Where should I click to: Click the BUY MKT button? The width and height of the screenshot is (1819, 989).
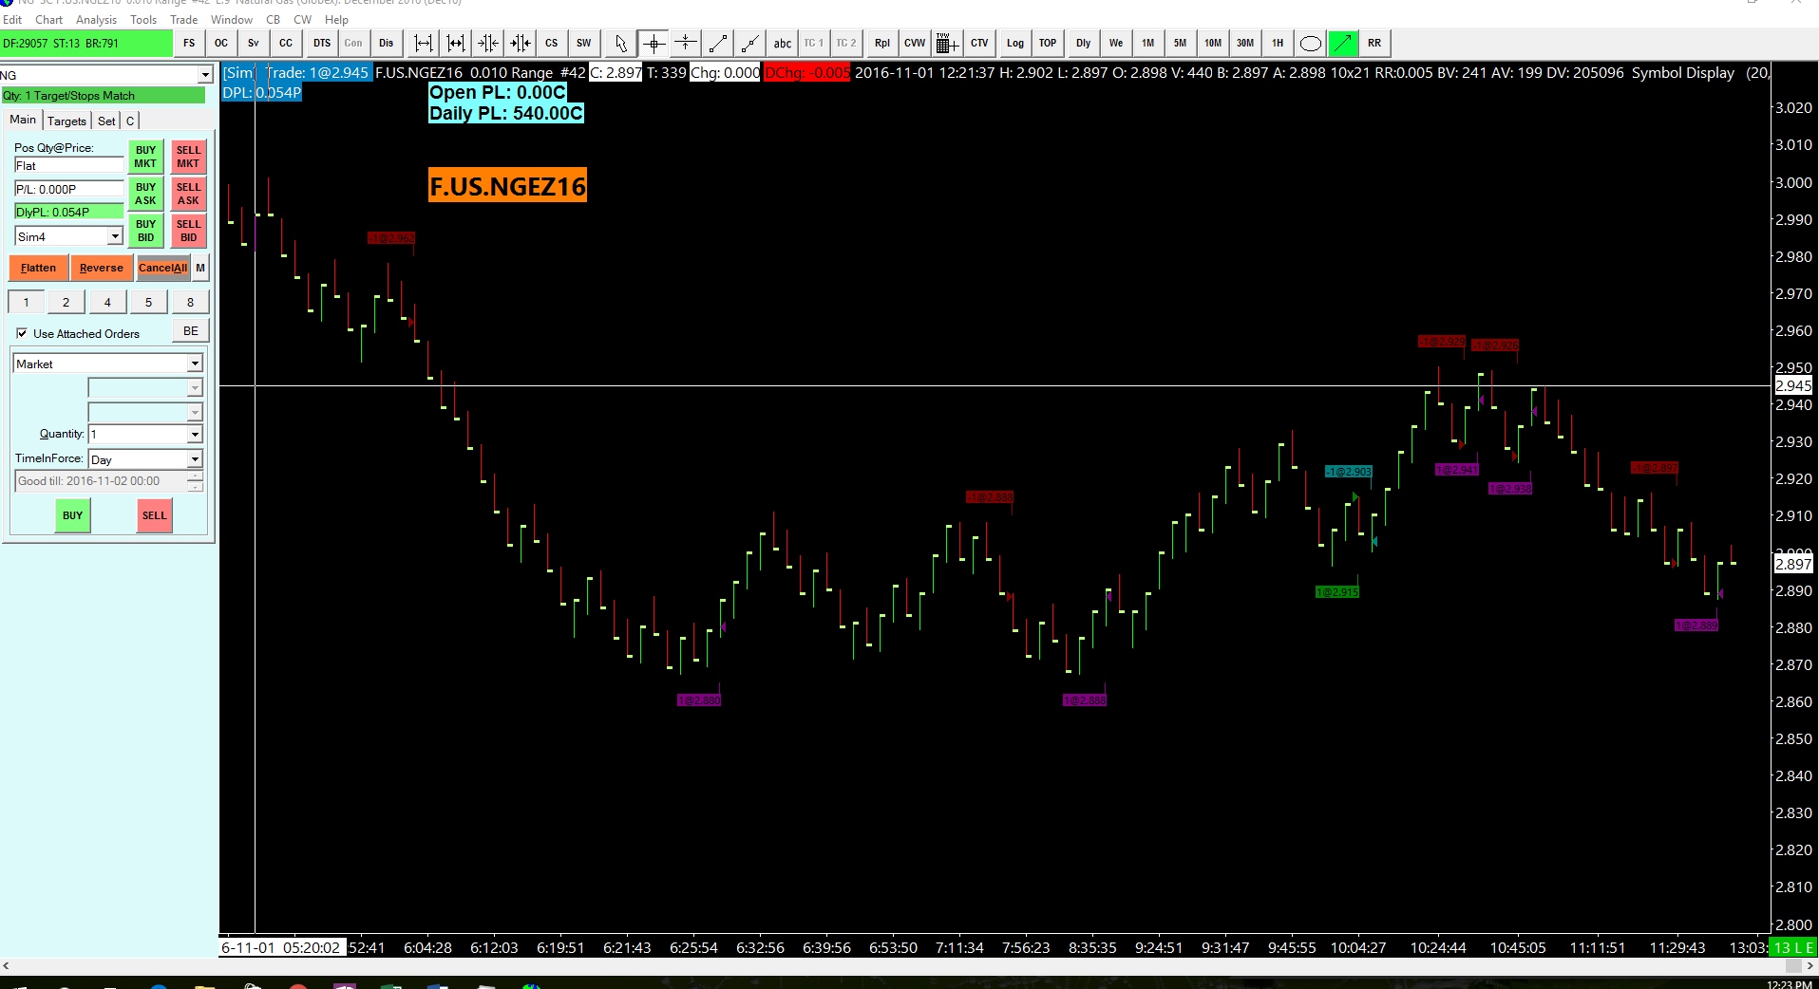145,157
